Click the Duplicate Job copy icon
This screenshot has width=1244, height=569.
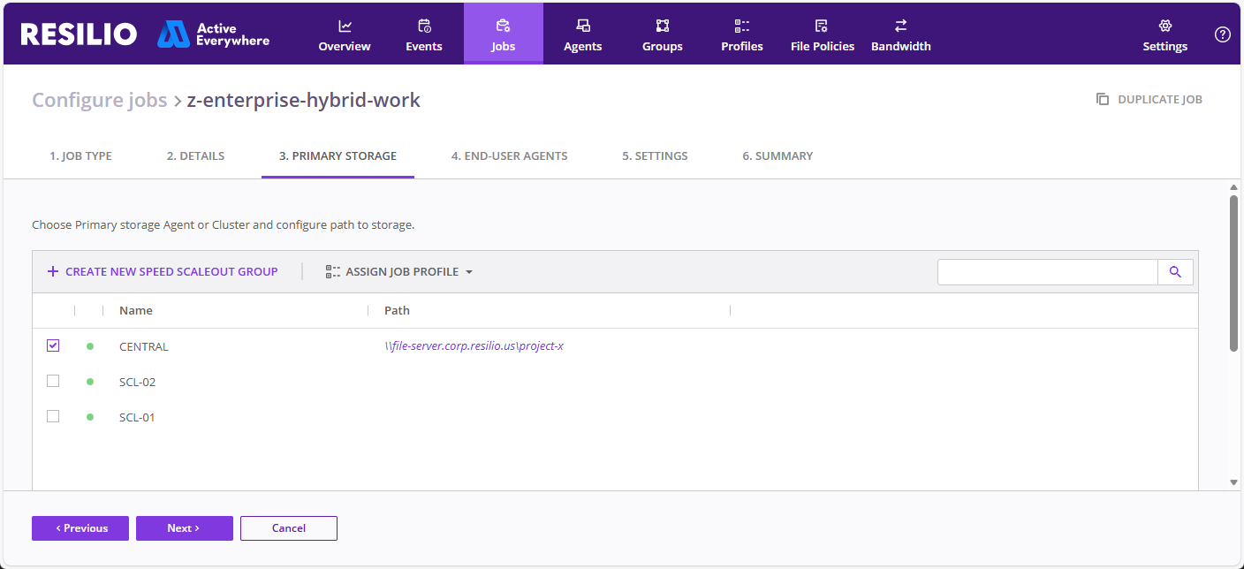1103,99
